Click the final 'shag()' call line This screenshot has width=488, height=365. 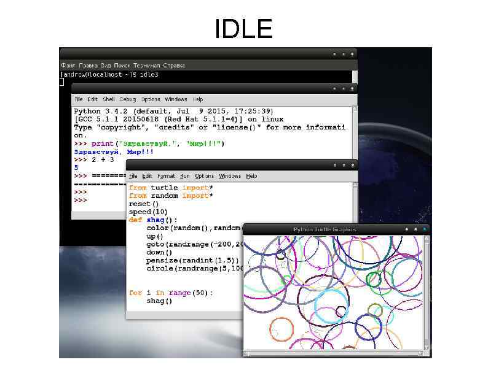point(159,301)
